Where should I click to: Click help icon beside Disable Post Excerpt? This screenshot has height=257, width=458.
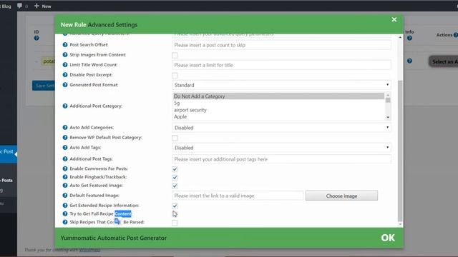(x=65, y=75)
